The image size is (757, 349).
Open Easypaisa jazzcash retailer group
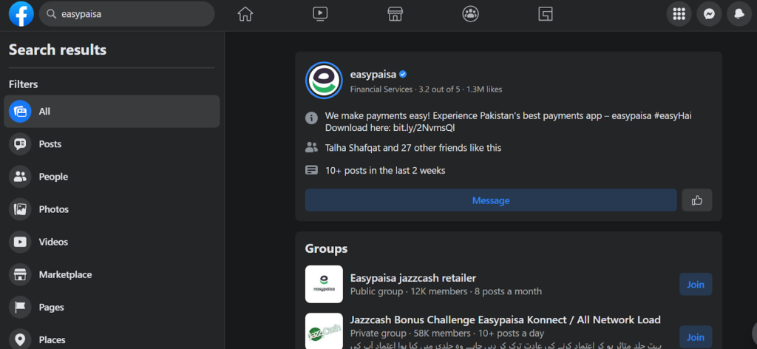point(413,278)
